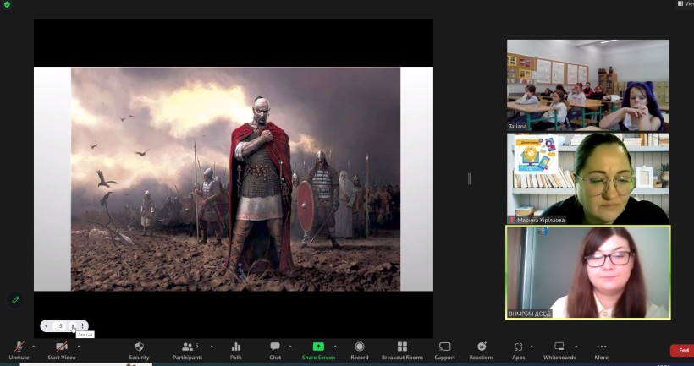The image size is (694, 366).
Task: Click the 'Марина Кіріллова' name label
Action: pyautogui.click(x=541, y=220)
